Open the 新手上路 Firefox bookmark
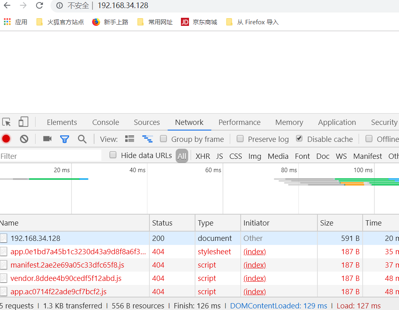This screenshot has width=399, height=310. tap(110, 22)
